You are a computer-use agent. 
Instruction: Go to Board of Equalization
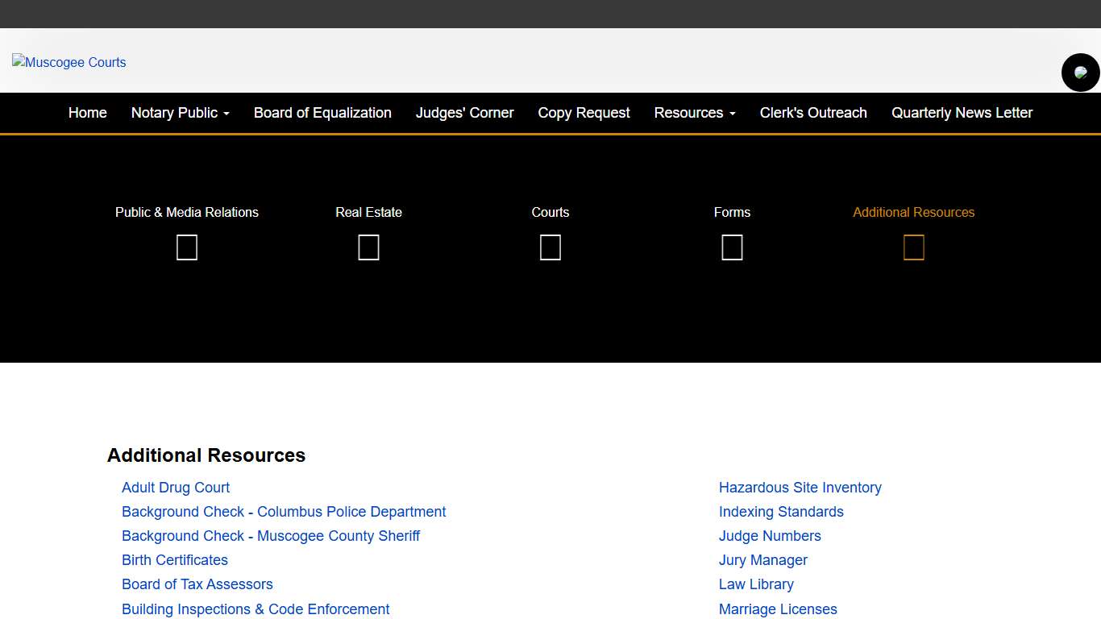click(x=322, y=113)
